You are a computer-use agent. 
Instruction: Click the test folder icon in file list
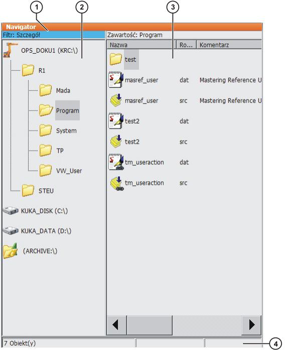click(x=116, y=59)
